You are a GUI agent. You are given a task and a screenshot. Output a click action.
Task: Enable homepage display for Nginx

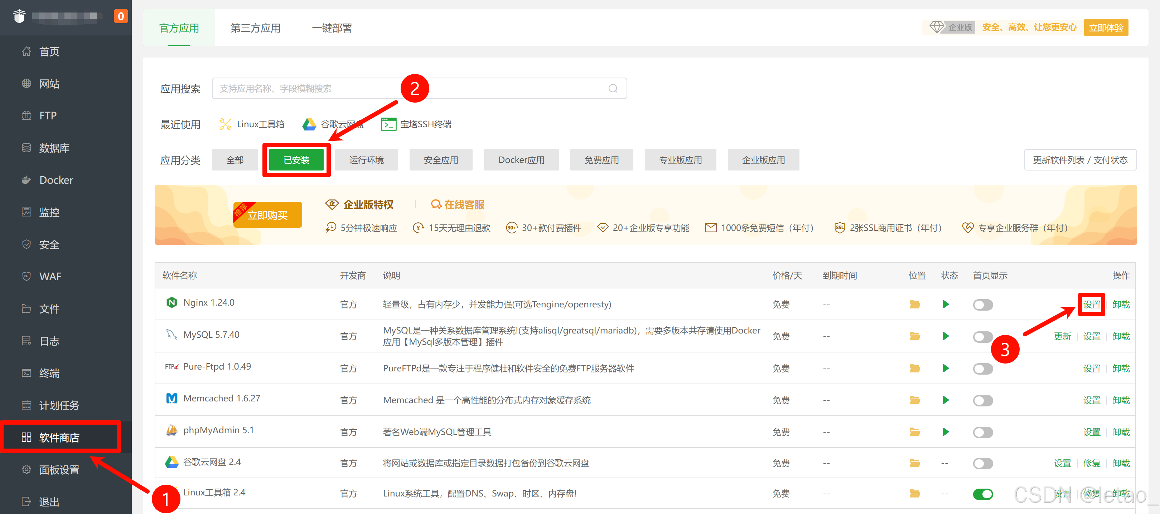click(x=982, y=305)
